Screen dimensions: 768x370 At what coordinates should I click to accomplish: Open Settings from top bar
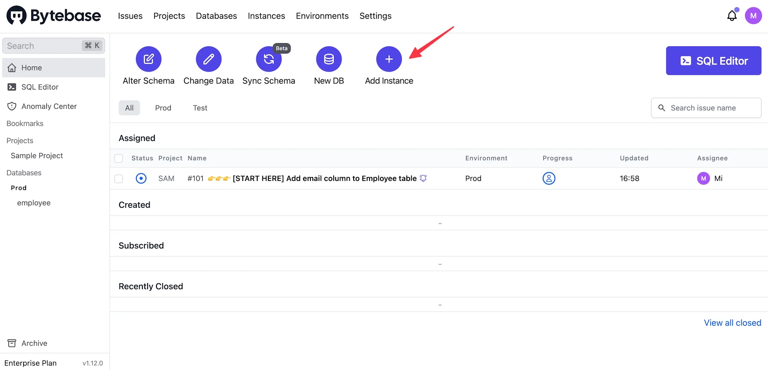point(376,16)
